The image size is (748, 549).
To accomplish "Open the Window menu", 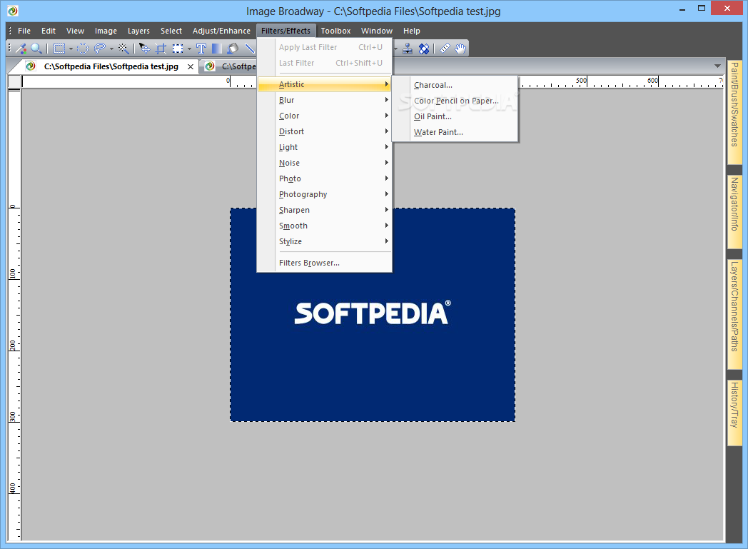I will [x=376, y=31].
